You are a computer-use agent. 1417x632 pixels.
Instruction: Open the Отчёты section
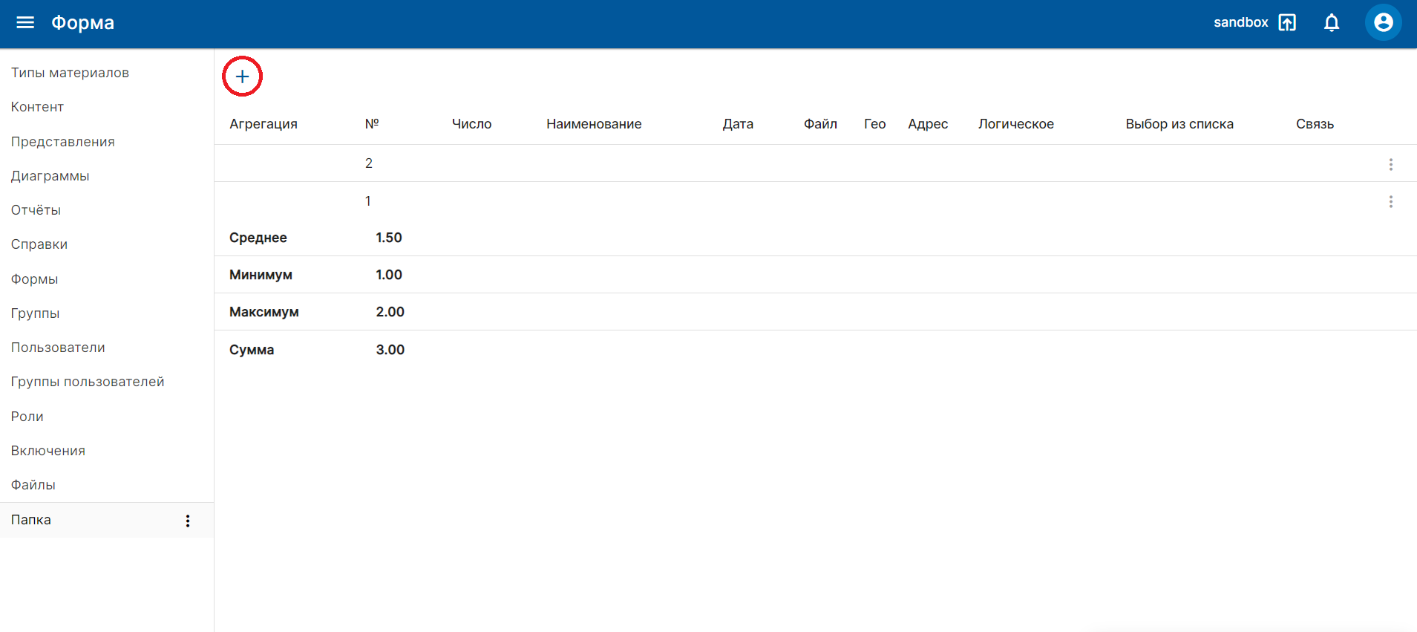36,210
